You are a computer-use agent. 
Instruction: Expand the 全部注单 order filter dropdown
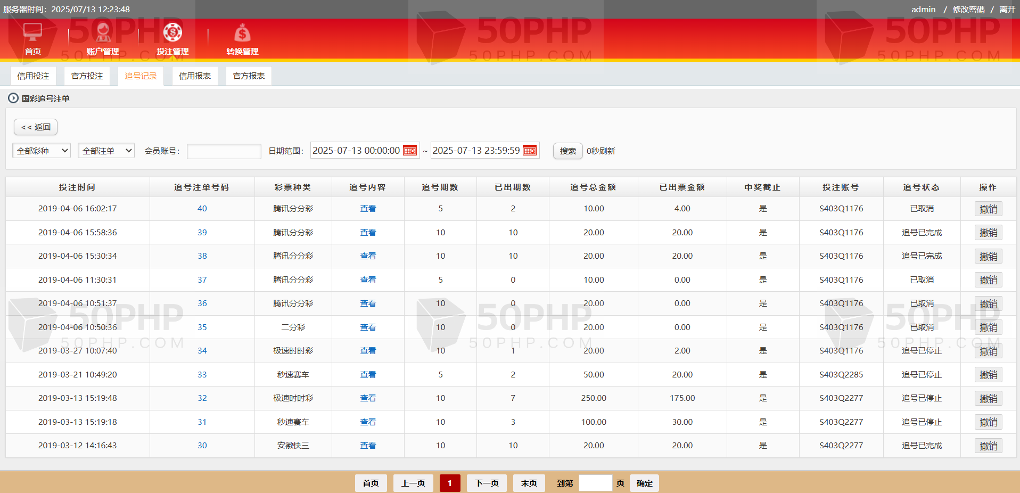[x=106, y=151]
